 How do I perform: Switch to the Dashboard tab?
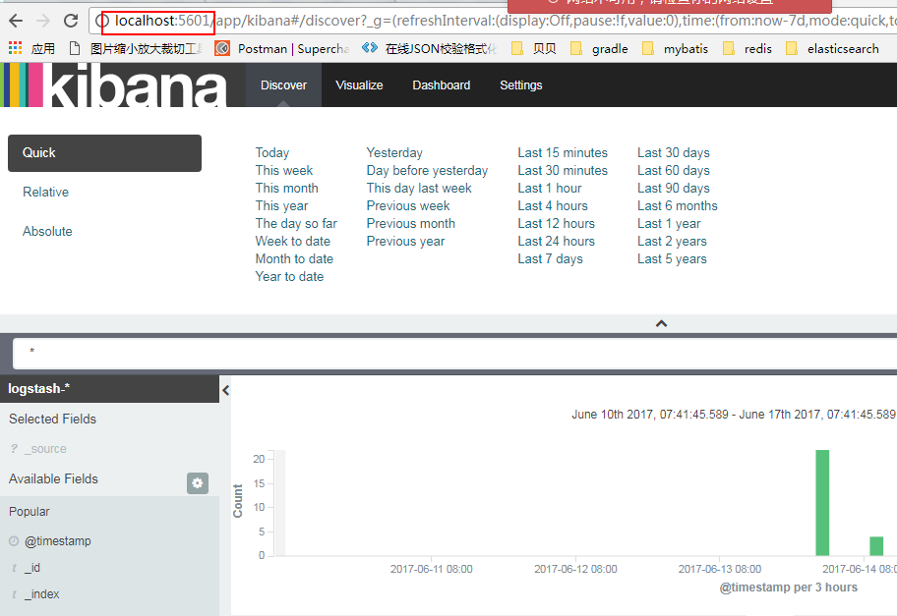pos(441,85)
